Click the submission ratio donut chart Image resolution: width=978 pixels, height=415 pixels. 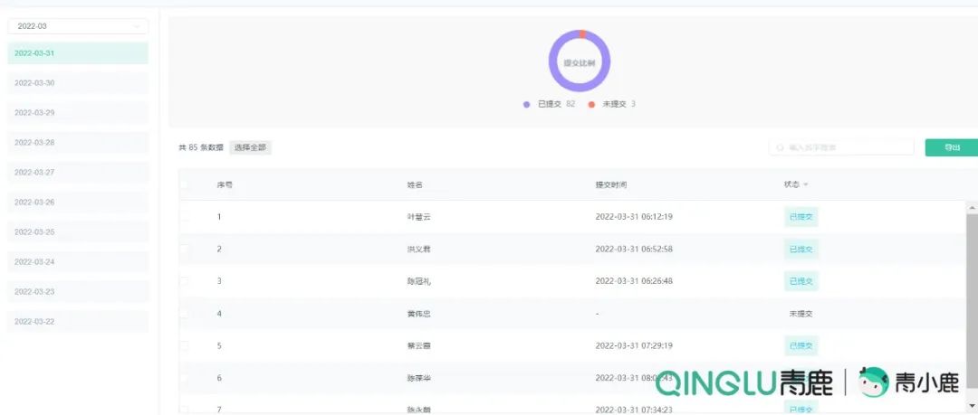coord(580,61)
